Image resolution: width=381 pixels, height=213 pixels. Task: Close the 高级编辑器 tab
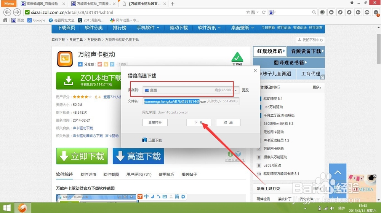(64, 4)
